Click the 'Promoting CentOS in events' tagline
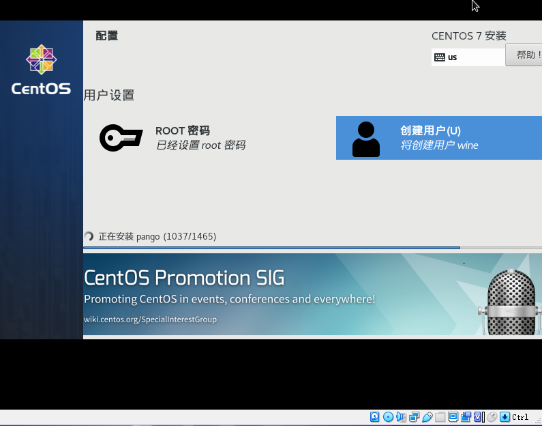This screenshot has width=542, height=426. [229, 298]
